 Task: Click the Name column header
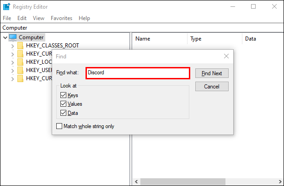(143, 39)
